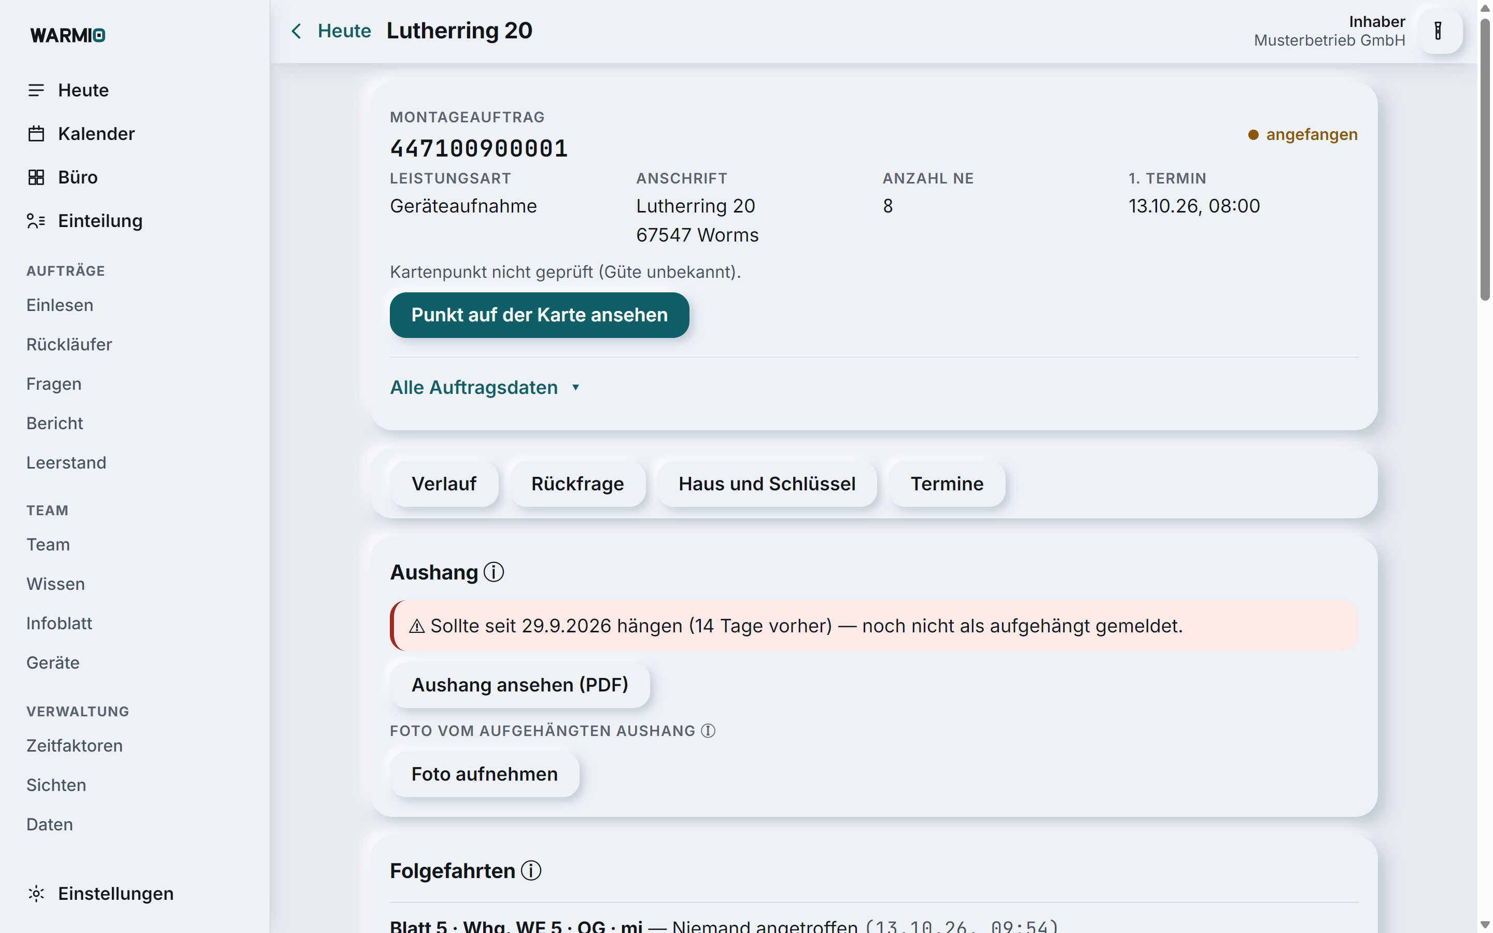Open the Rückfrage tab

(578, 484)
